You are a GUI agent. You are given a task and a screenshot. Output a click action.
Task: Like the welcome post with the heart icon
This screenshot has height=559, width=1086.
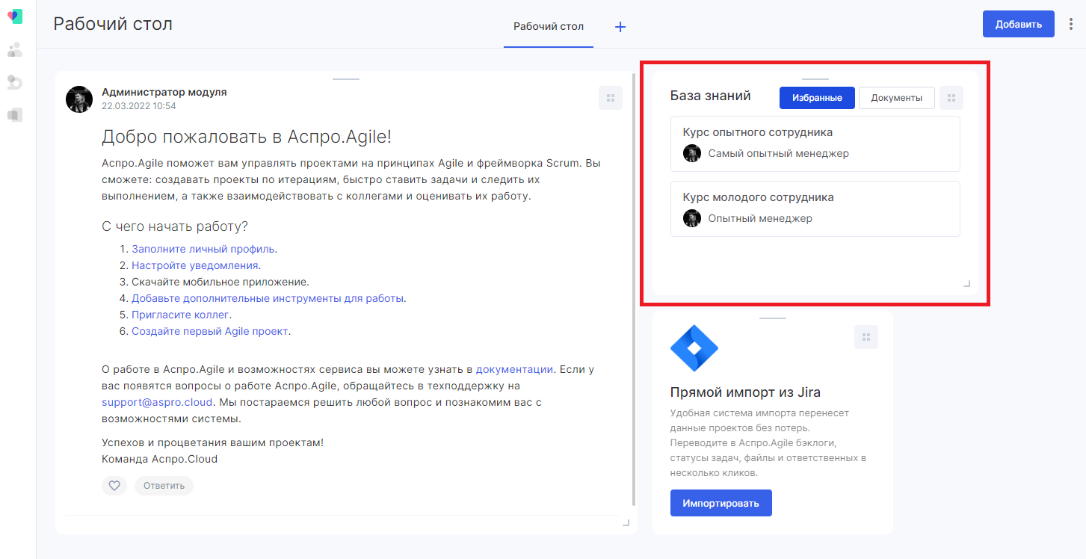tap(114, 486)
